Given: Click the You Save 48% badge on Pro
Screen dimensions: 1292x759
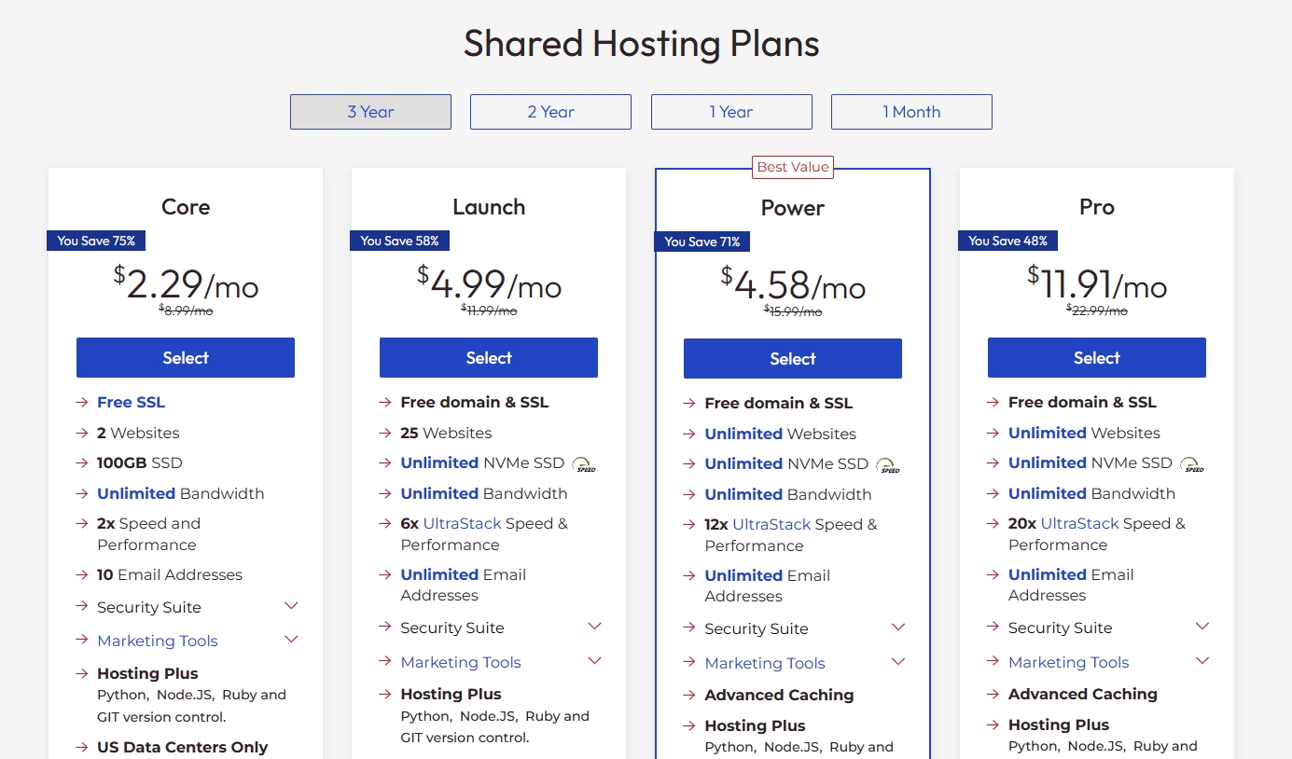Looking at the screenshot, I should [1007, 241].
